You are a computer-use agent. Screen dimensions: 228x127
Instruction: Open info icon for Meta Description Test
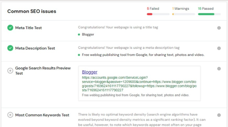(219, 48)
